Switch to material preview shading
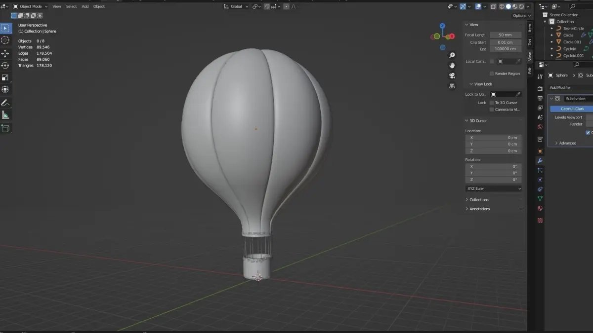The height and width of the screenshot is (333, 593). click(x=515, y=6)
